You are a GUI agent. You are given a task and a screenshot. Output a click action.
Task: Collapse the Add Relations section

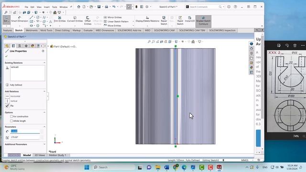44,91
